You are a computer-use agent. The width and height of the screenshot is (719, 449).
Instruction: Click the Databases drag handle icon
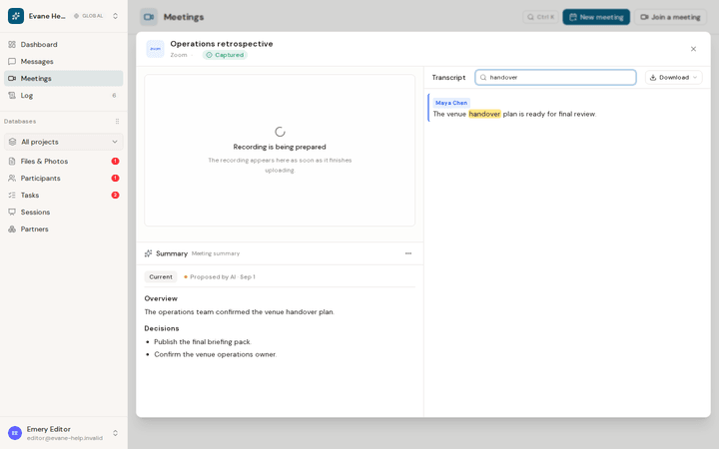[118, 122]
